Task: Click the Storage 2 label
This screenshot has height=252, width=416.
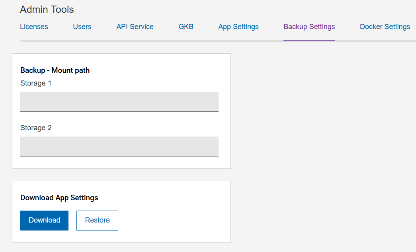Action: pos(36,128)
